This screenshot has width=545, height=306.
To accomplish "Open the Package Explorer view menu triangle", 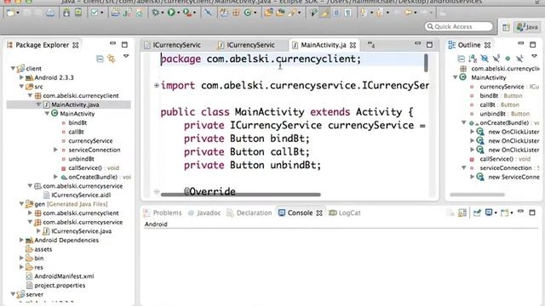I will pyautogui.click(x=126, y=56).
